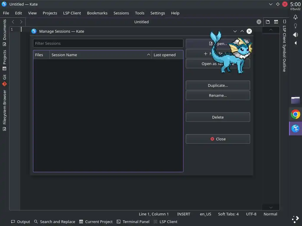Open the Projects menu
302x226 pixels.
tap(50, 13)
